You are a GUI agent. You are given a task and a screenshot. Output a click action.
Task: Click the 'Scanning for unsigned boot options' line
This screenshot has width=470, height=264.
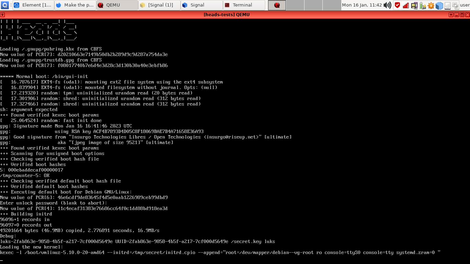(52, 154)
